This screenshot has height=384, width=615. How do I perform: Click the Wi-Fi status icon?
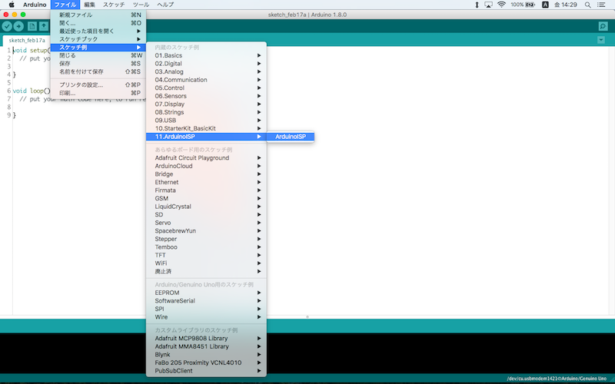[501, 5]
